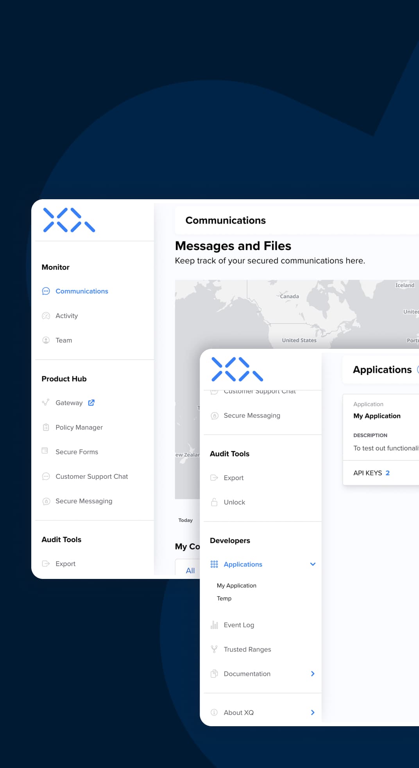Open Documentation in the sidebar

coord(247,674)
